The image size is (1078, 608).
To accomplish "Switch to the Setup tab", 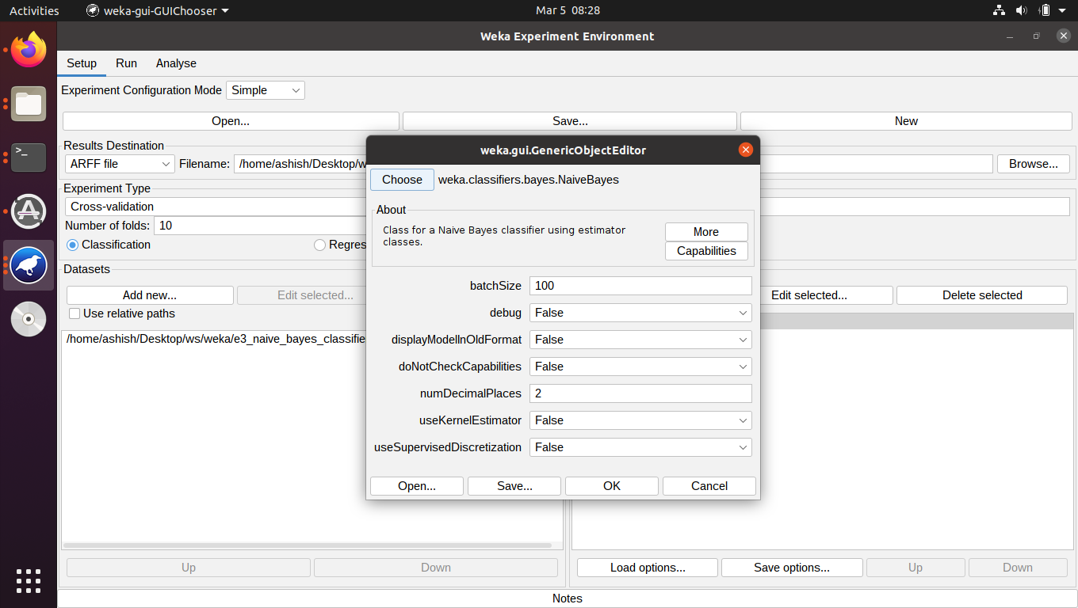I will click(82, 63).
